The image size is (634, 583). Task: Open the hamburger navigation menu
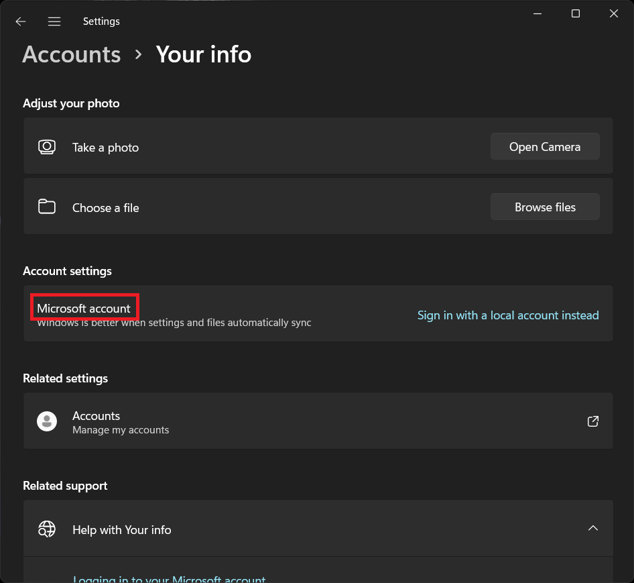(x=54, y=21)
